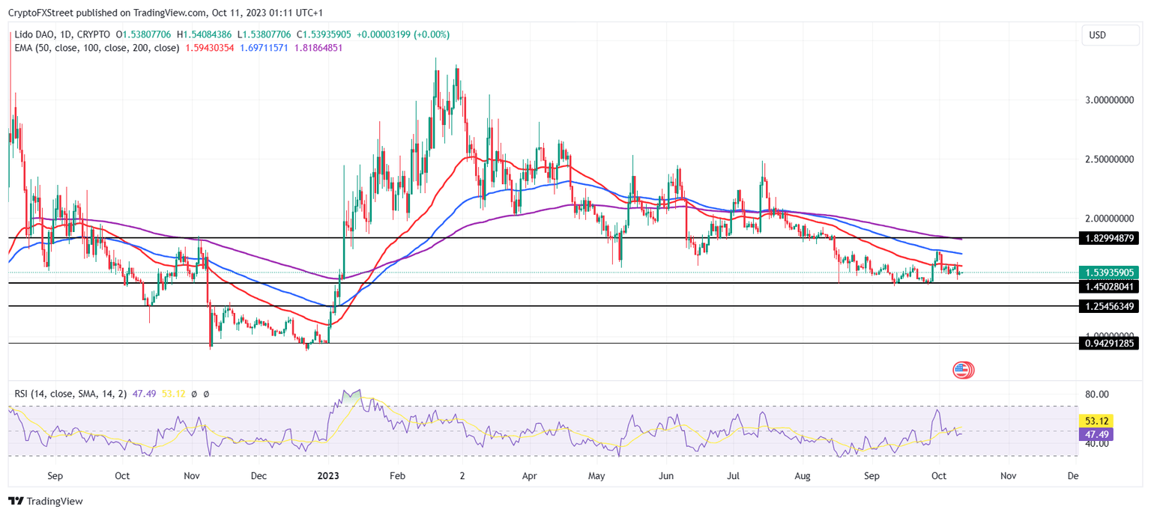Select the Oct label on the time axis
Screen dimensions: 1151x515
940,475
